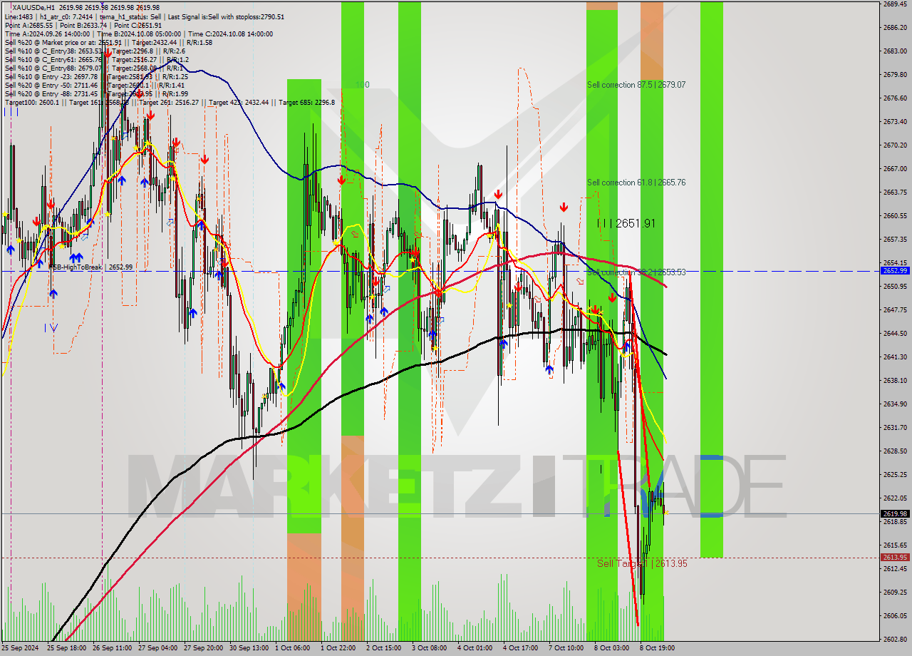
Task: Click 2660.55 on the price axis
Action: click(x=895, y=216)
